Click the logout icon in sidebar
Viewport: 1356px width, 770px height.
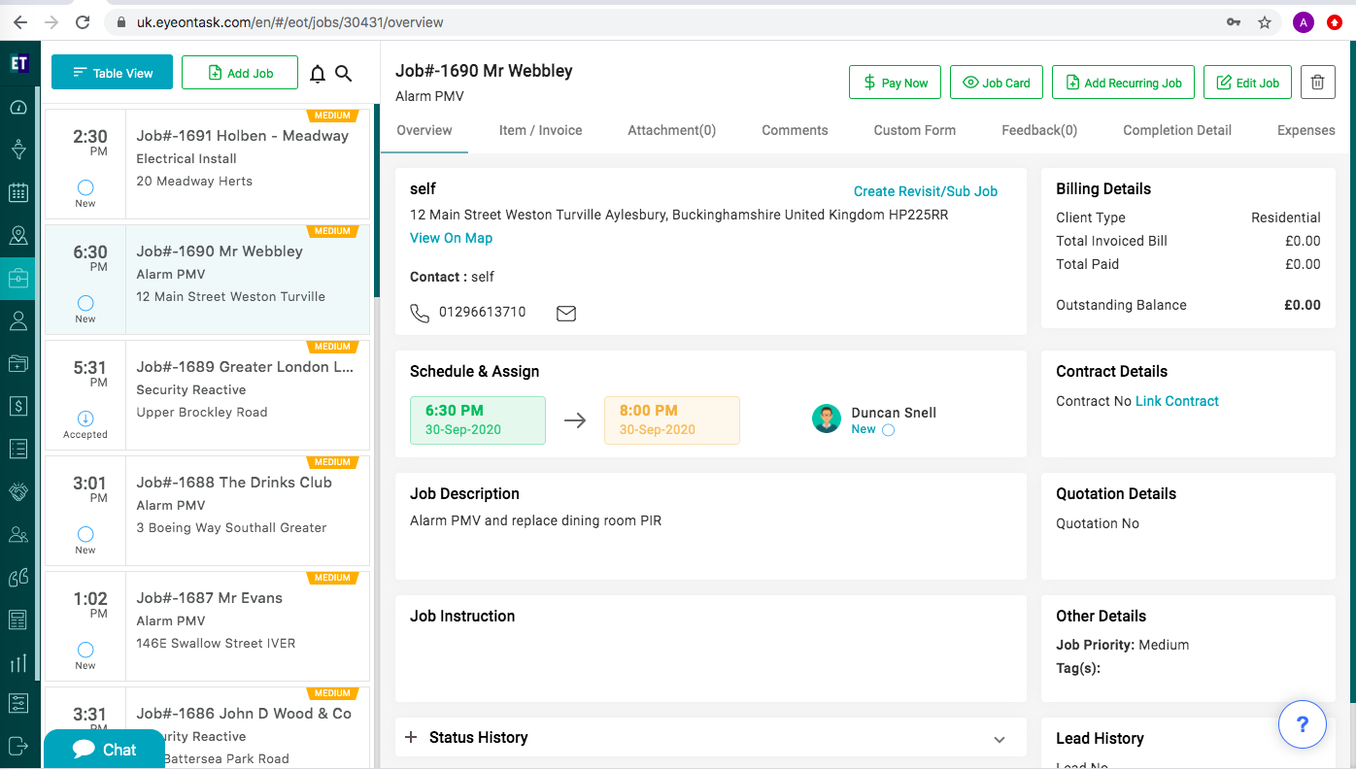(17, 745)
